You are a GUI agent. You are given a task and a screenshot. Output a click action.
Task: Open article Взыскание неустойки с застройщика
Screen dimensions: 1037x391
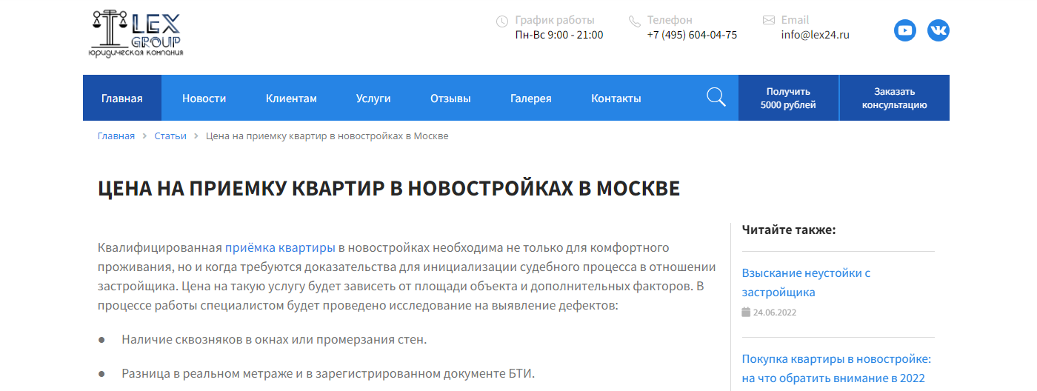(806, 282)
